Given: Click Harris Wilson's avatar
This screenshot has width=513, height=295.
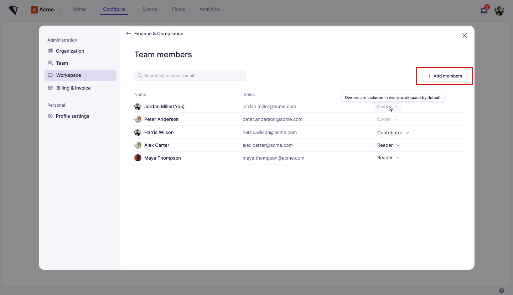Looking at the screenshot, I should (138, 132).
